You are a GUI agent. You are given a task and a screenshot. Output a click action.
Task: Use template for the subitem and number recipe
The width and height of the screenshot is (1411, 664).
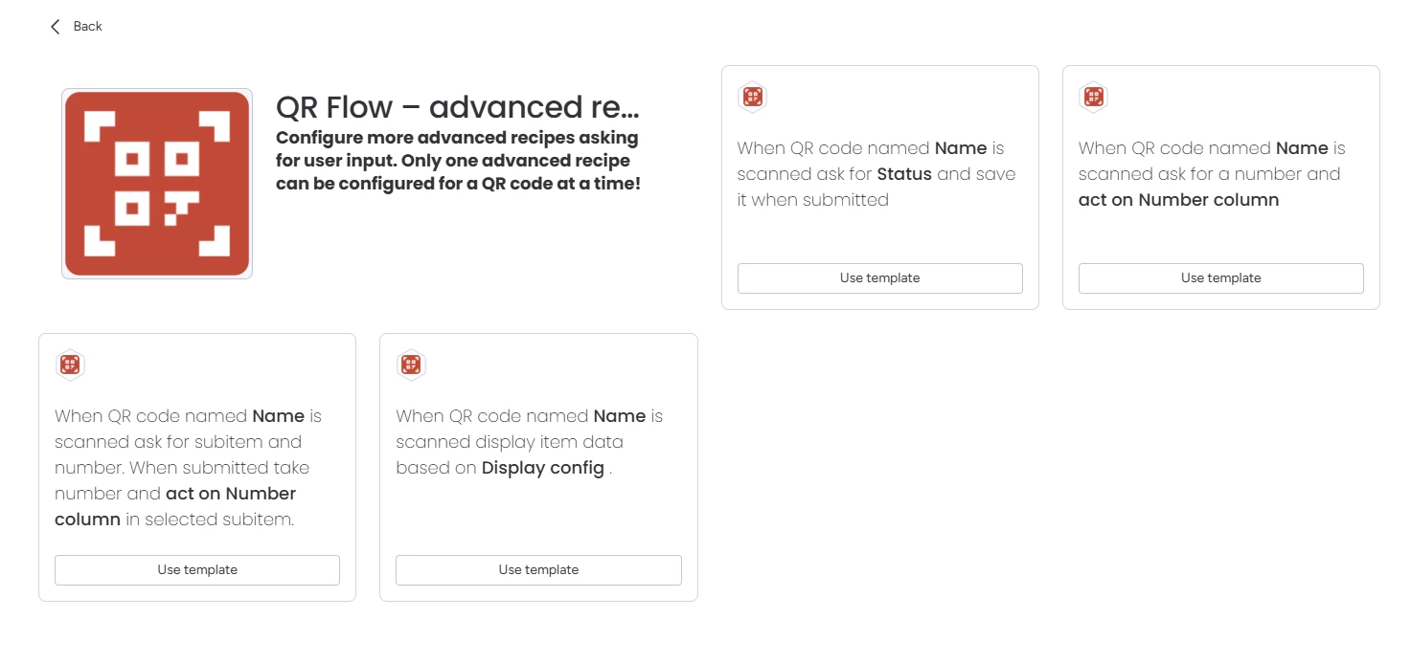click(x=197, y=570)
